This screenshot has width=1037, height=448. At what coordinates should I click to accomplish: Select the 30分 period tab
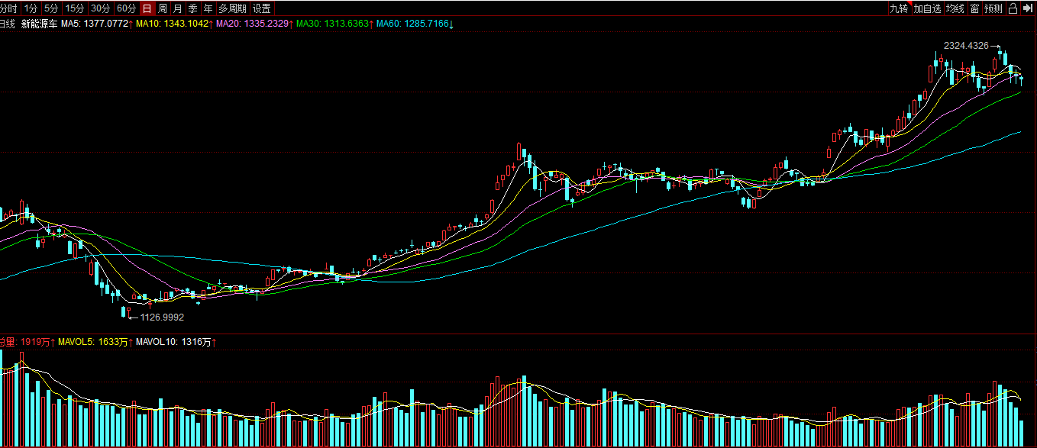pyautogui.click(x=100, y=8)
